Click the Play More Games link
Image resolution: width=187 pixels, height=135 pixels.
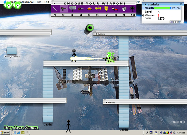[21, 128]
